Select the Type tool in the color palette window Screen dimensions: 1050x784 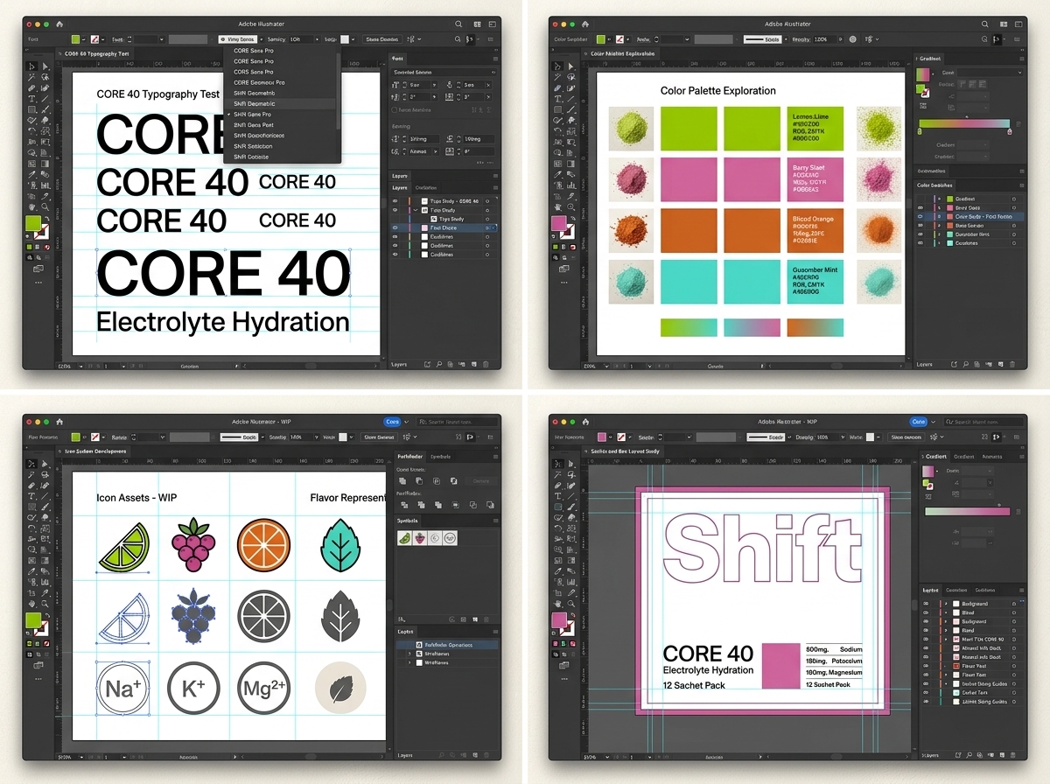559,99
